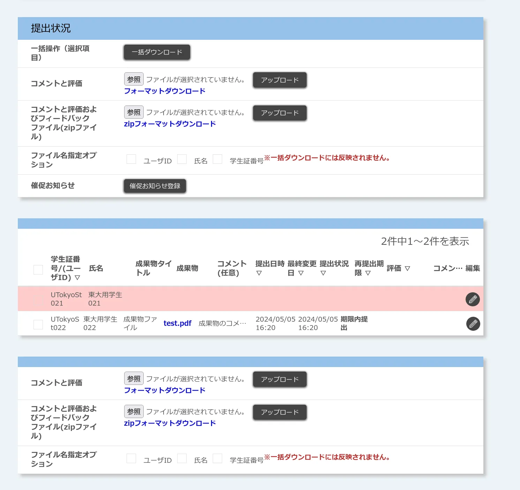Check the ユーザID filename option checkbox
Viewport: 520px width, 490px height.
click(131, 159)
